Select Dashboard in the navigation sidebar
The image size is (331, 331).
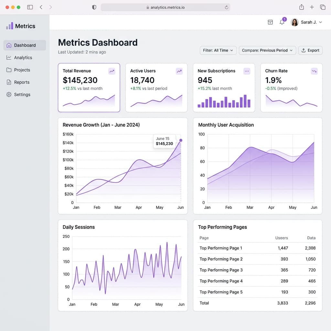[x=25, y=45]
